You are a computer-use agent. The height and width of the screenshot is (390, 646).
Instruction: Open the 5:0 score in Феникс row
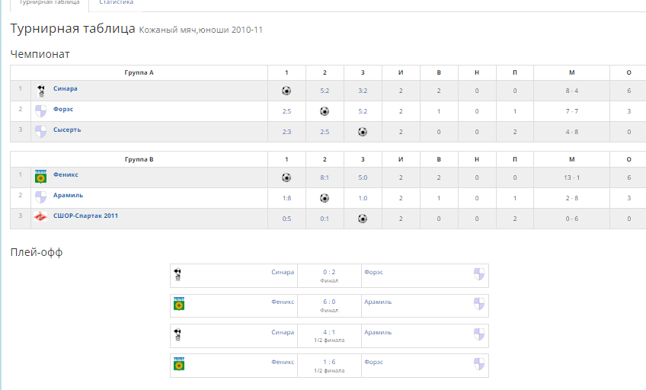[363, 177]
